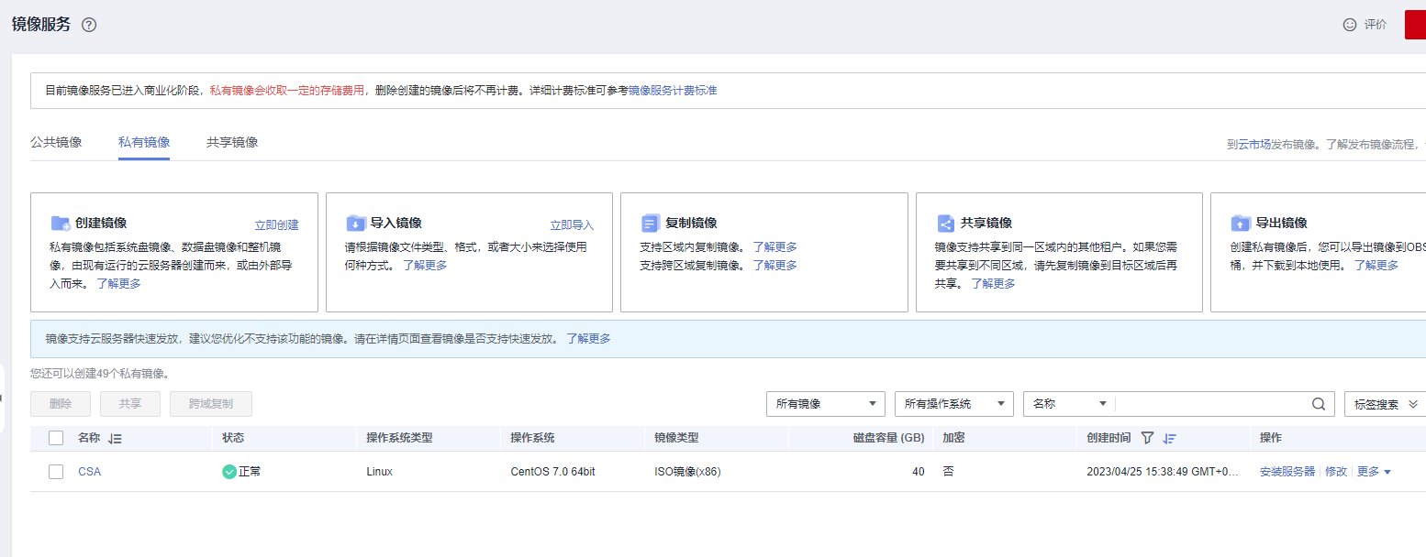
Task: Click the 创建镜像 folder icon
Action: pos(61,222)
